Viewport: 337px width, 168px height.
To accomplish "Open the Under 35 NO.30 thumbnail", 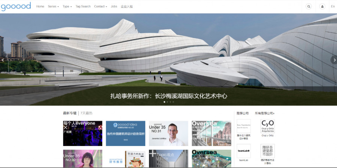I will [82, 159].
